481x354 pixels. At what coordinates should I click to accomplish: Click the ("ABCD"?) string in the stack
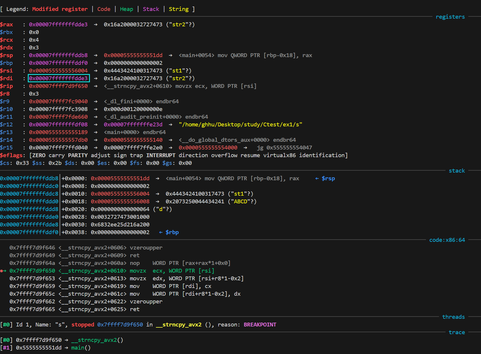point(242,202)
